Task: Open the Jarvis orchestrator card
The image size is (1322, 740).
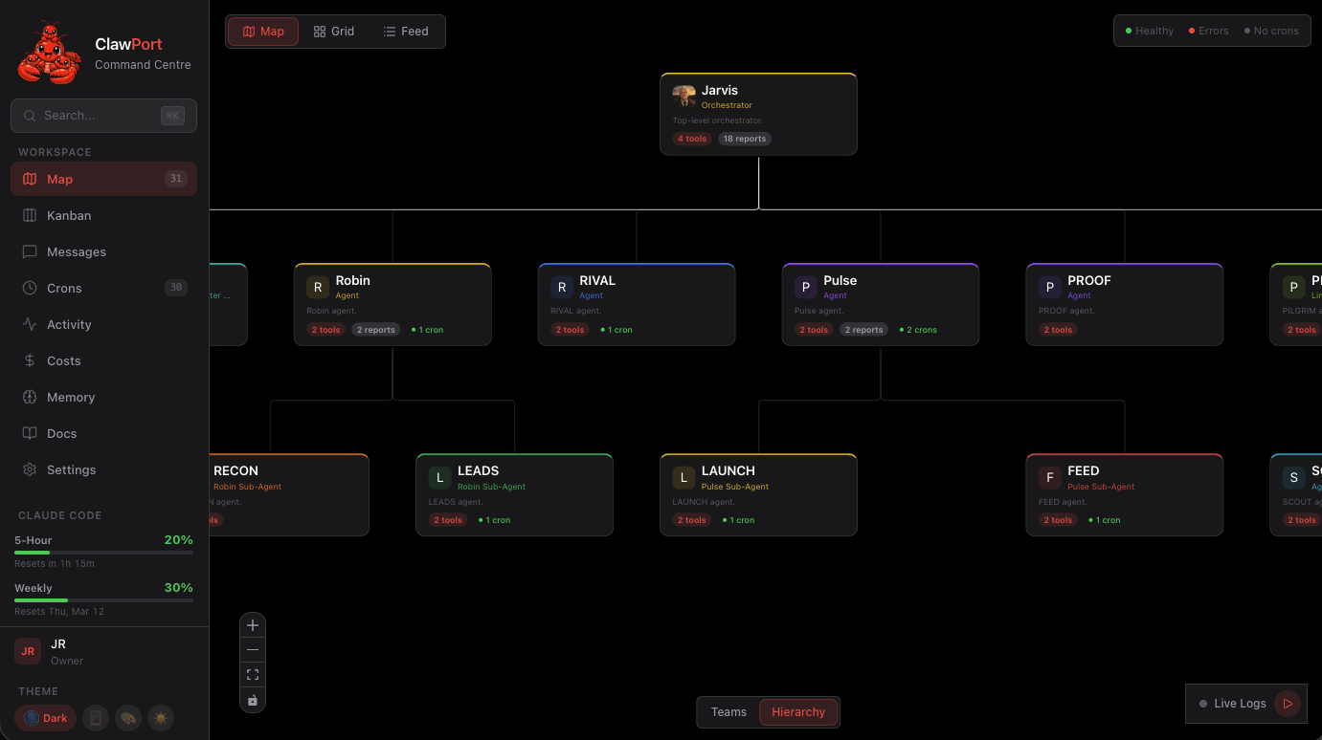Action: point(758,113)
